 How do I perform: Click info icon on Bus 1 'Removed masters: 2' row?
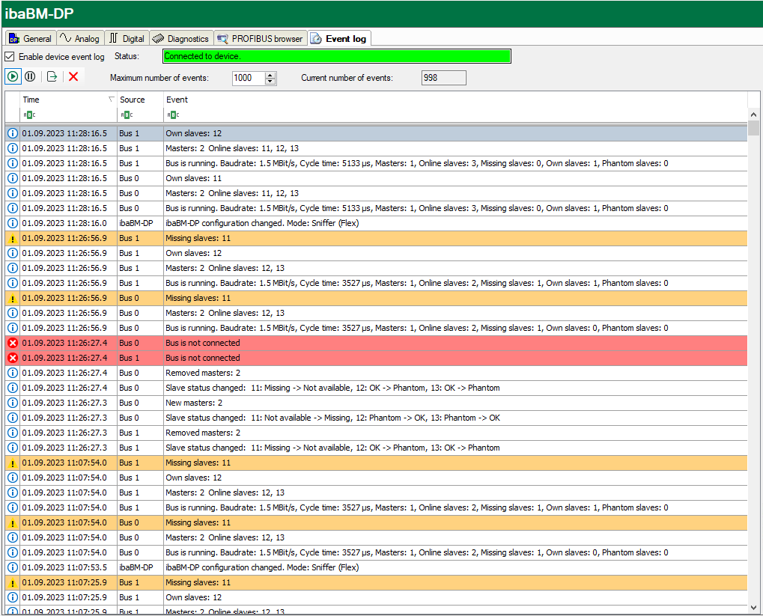pyautogui.click(x=13, y=433)
